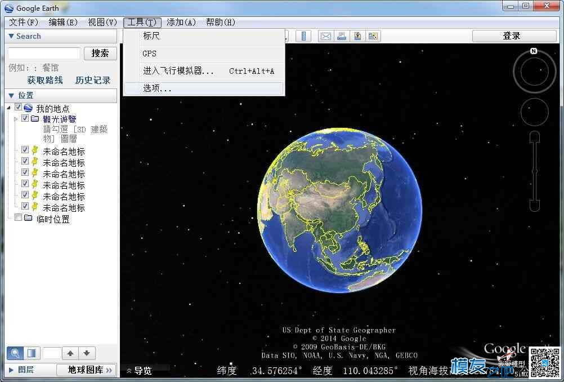Click the folder icon of 临时位置
The width and height of the screenshot is (564, 382).
28,218
